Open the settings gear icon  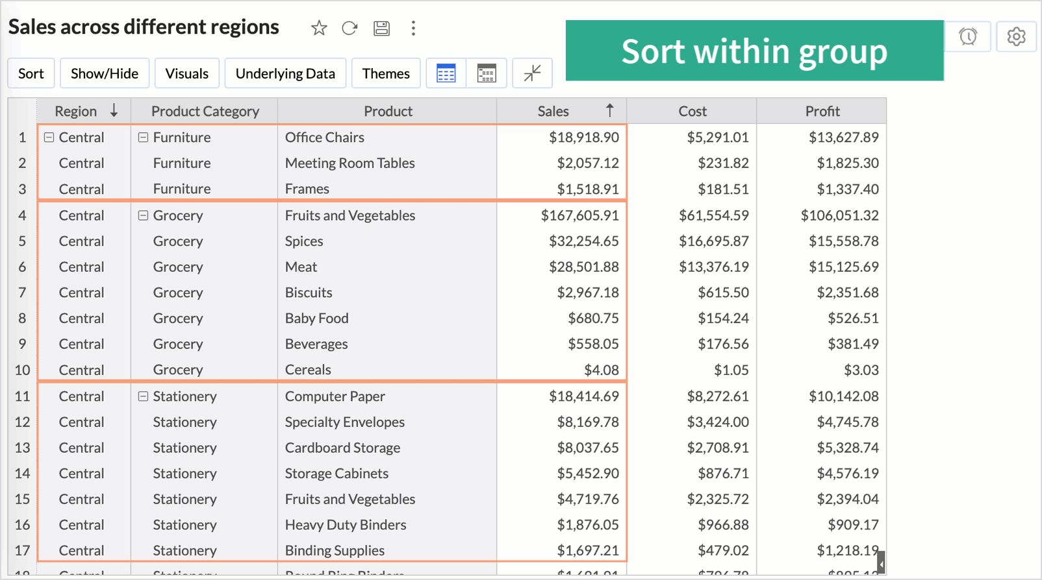1016,37
